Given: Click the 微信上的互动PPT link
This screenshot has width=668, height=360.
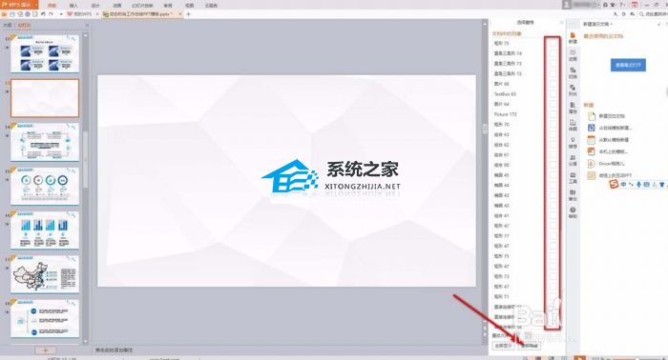Looking at the screenshot, I should click(616, 175).
